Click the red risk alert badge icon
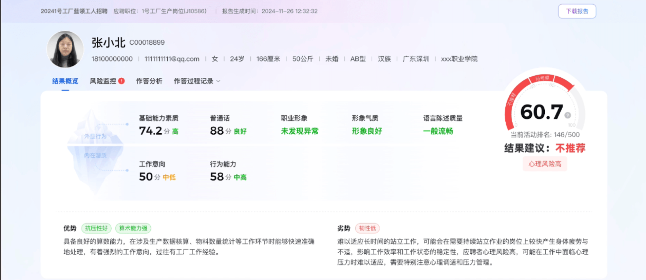 (x=121, y=81)
